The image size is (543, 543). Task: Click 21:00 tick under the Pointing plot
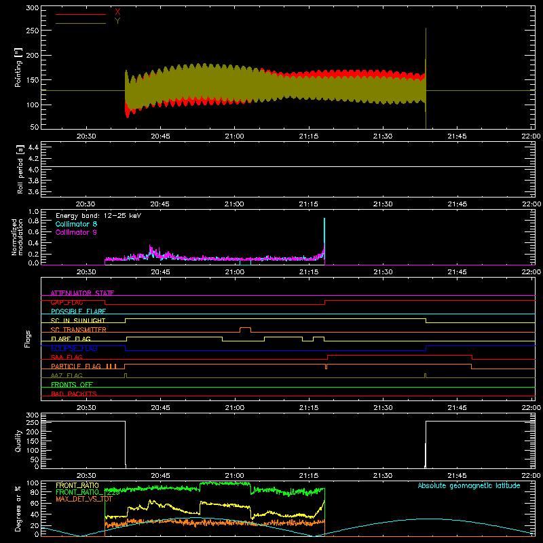point(234,136)
